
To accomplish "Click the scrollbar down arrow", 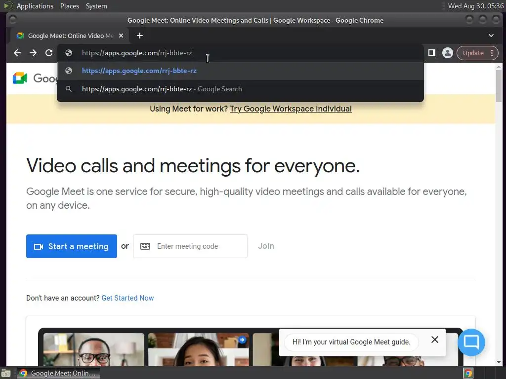I will click(499, 362).
